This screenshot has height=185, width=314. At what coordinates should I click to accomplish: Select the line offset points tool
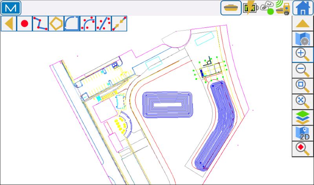point(104,23)
